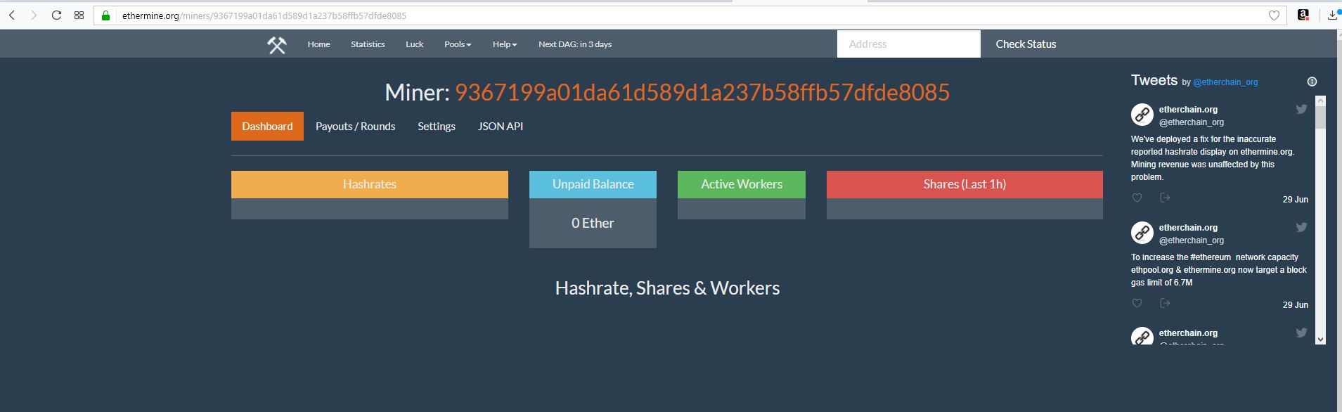Reload the page with the refresh icon
Image resolution: width=1342 pixels, height=412 pixels.
[x=56, y=15]
